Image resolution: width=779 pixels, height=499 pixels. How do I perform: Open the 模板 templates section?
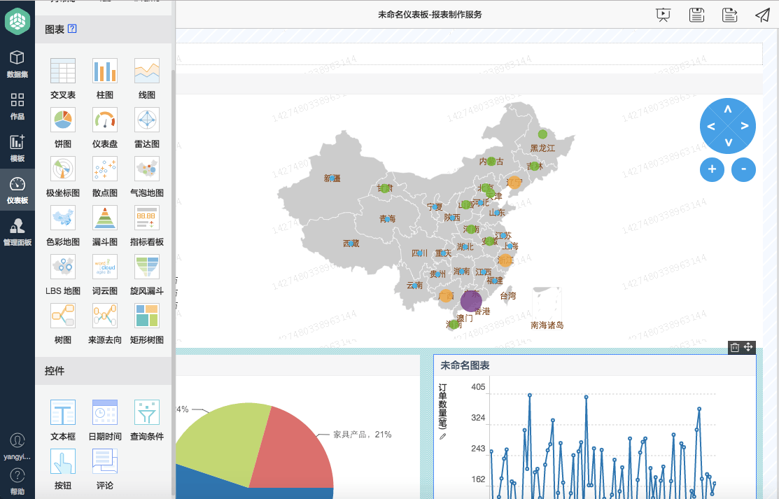click(x=17, y=148)
